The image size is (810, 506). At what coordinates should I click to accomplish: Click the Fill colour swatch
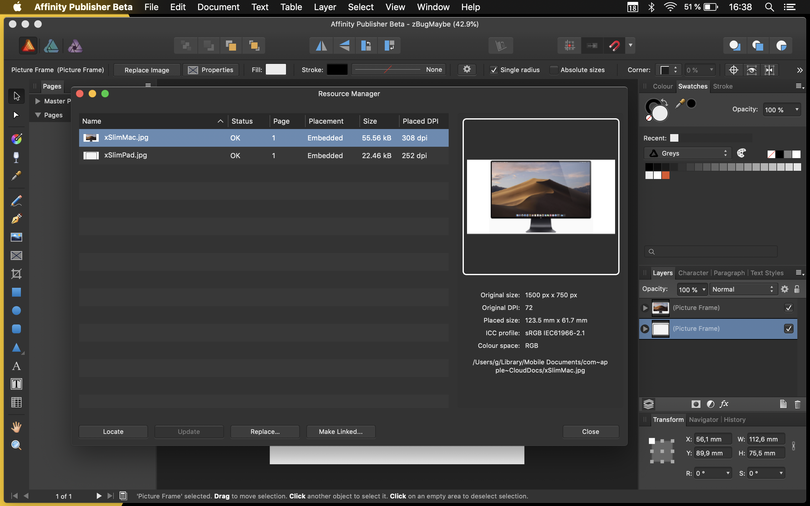click(x=276, y=70)
